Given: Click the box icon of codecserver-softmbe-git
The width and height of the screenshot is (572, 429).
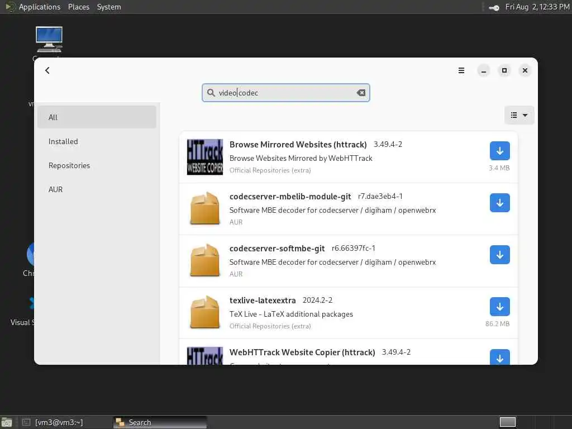Looking at the screenshot, I should click(x=205, y=260).
